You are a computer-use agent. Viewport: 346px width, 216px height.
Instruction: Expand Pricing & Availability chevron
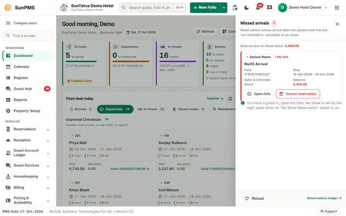pyautogui.click(x=48, y=201)
